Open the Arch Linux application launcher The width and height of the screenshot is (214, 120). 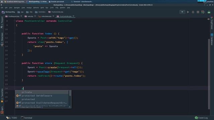2,2
